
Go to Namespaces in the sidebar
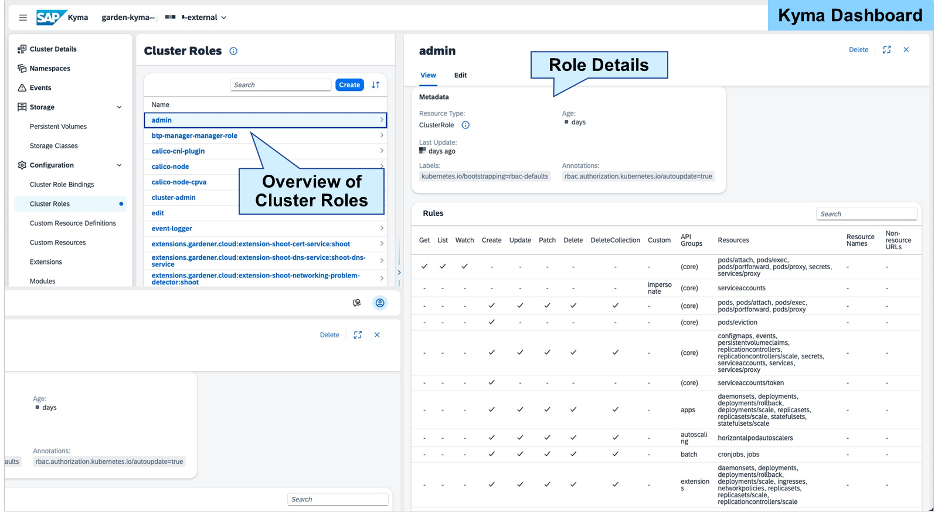pos(50,69)
